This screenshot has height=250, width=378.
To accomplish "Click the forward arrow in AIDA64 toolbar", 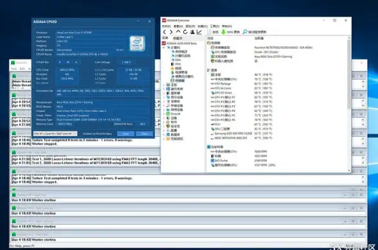I will 171,32.
